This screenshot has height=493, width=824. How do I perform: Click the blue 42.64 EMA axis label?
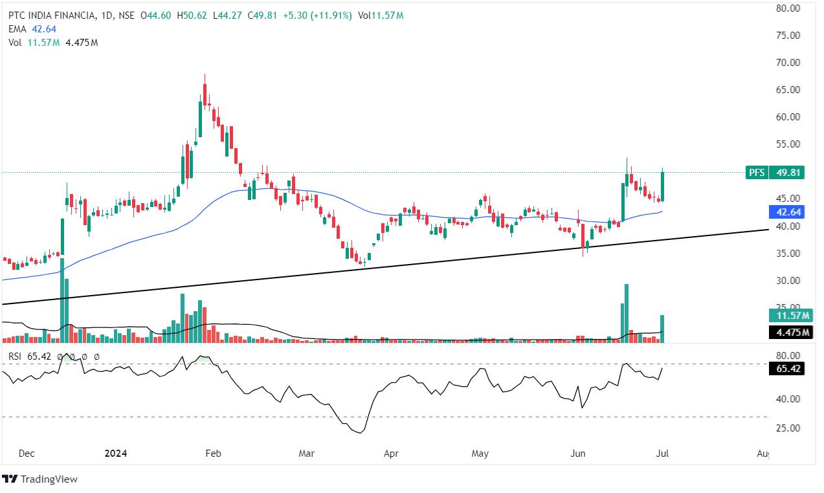click(x=788, y=212)
